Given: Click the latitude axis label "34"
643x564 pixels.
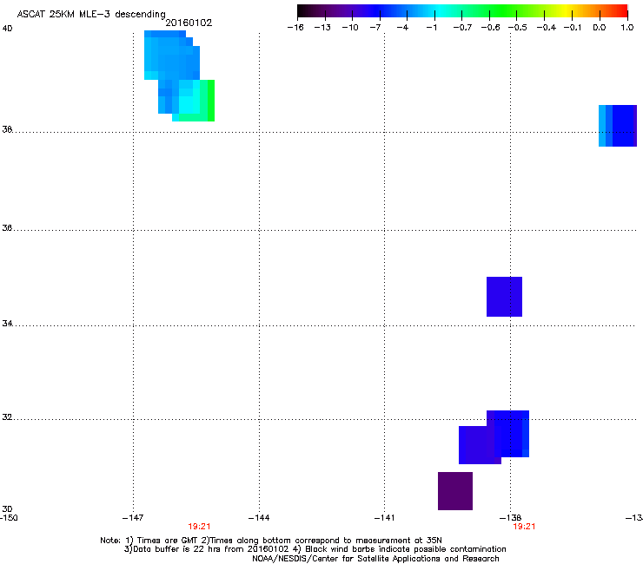Looking at the screenshot, I should (x=7, y=324).
